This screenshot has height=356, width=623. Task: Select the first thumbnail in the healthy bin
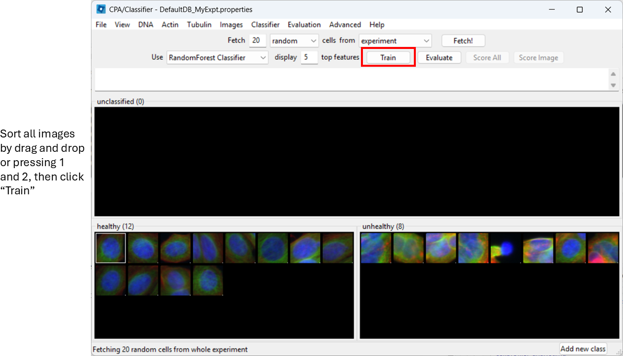click(110, 248)
